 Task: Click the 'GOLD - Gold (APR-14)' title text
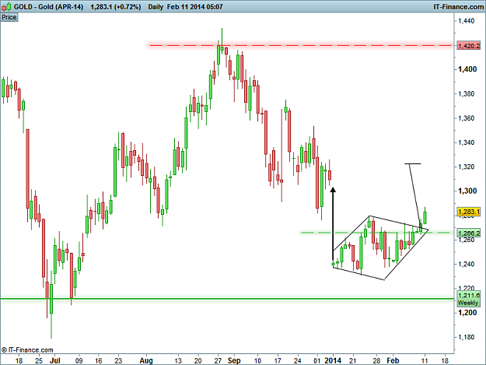[x=48, y=6]
